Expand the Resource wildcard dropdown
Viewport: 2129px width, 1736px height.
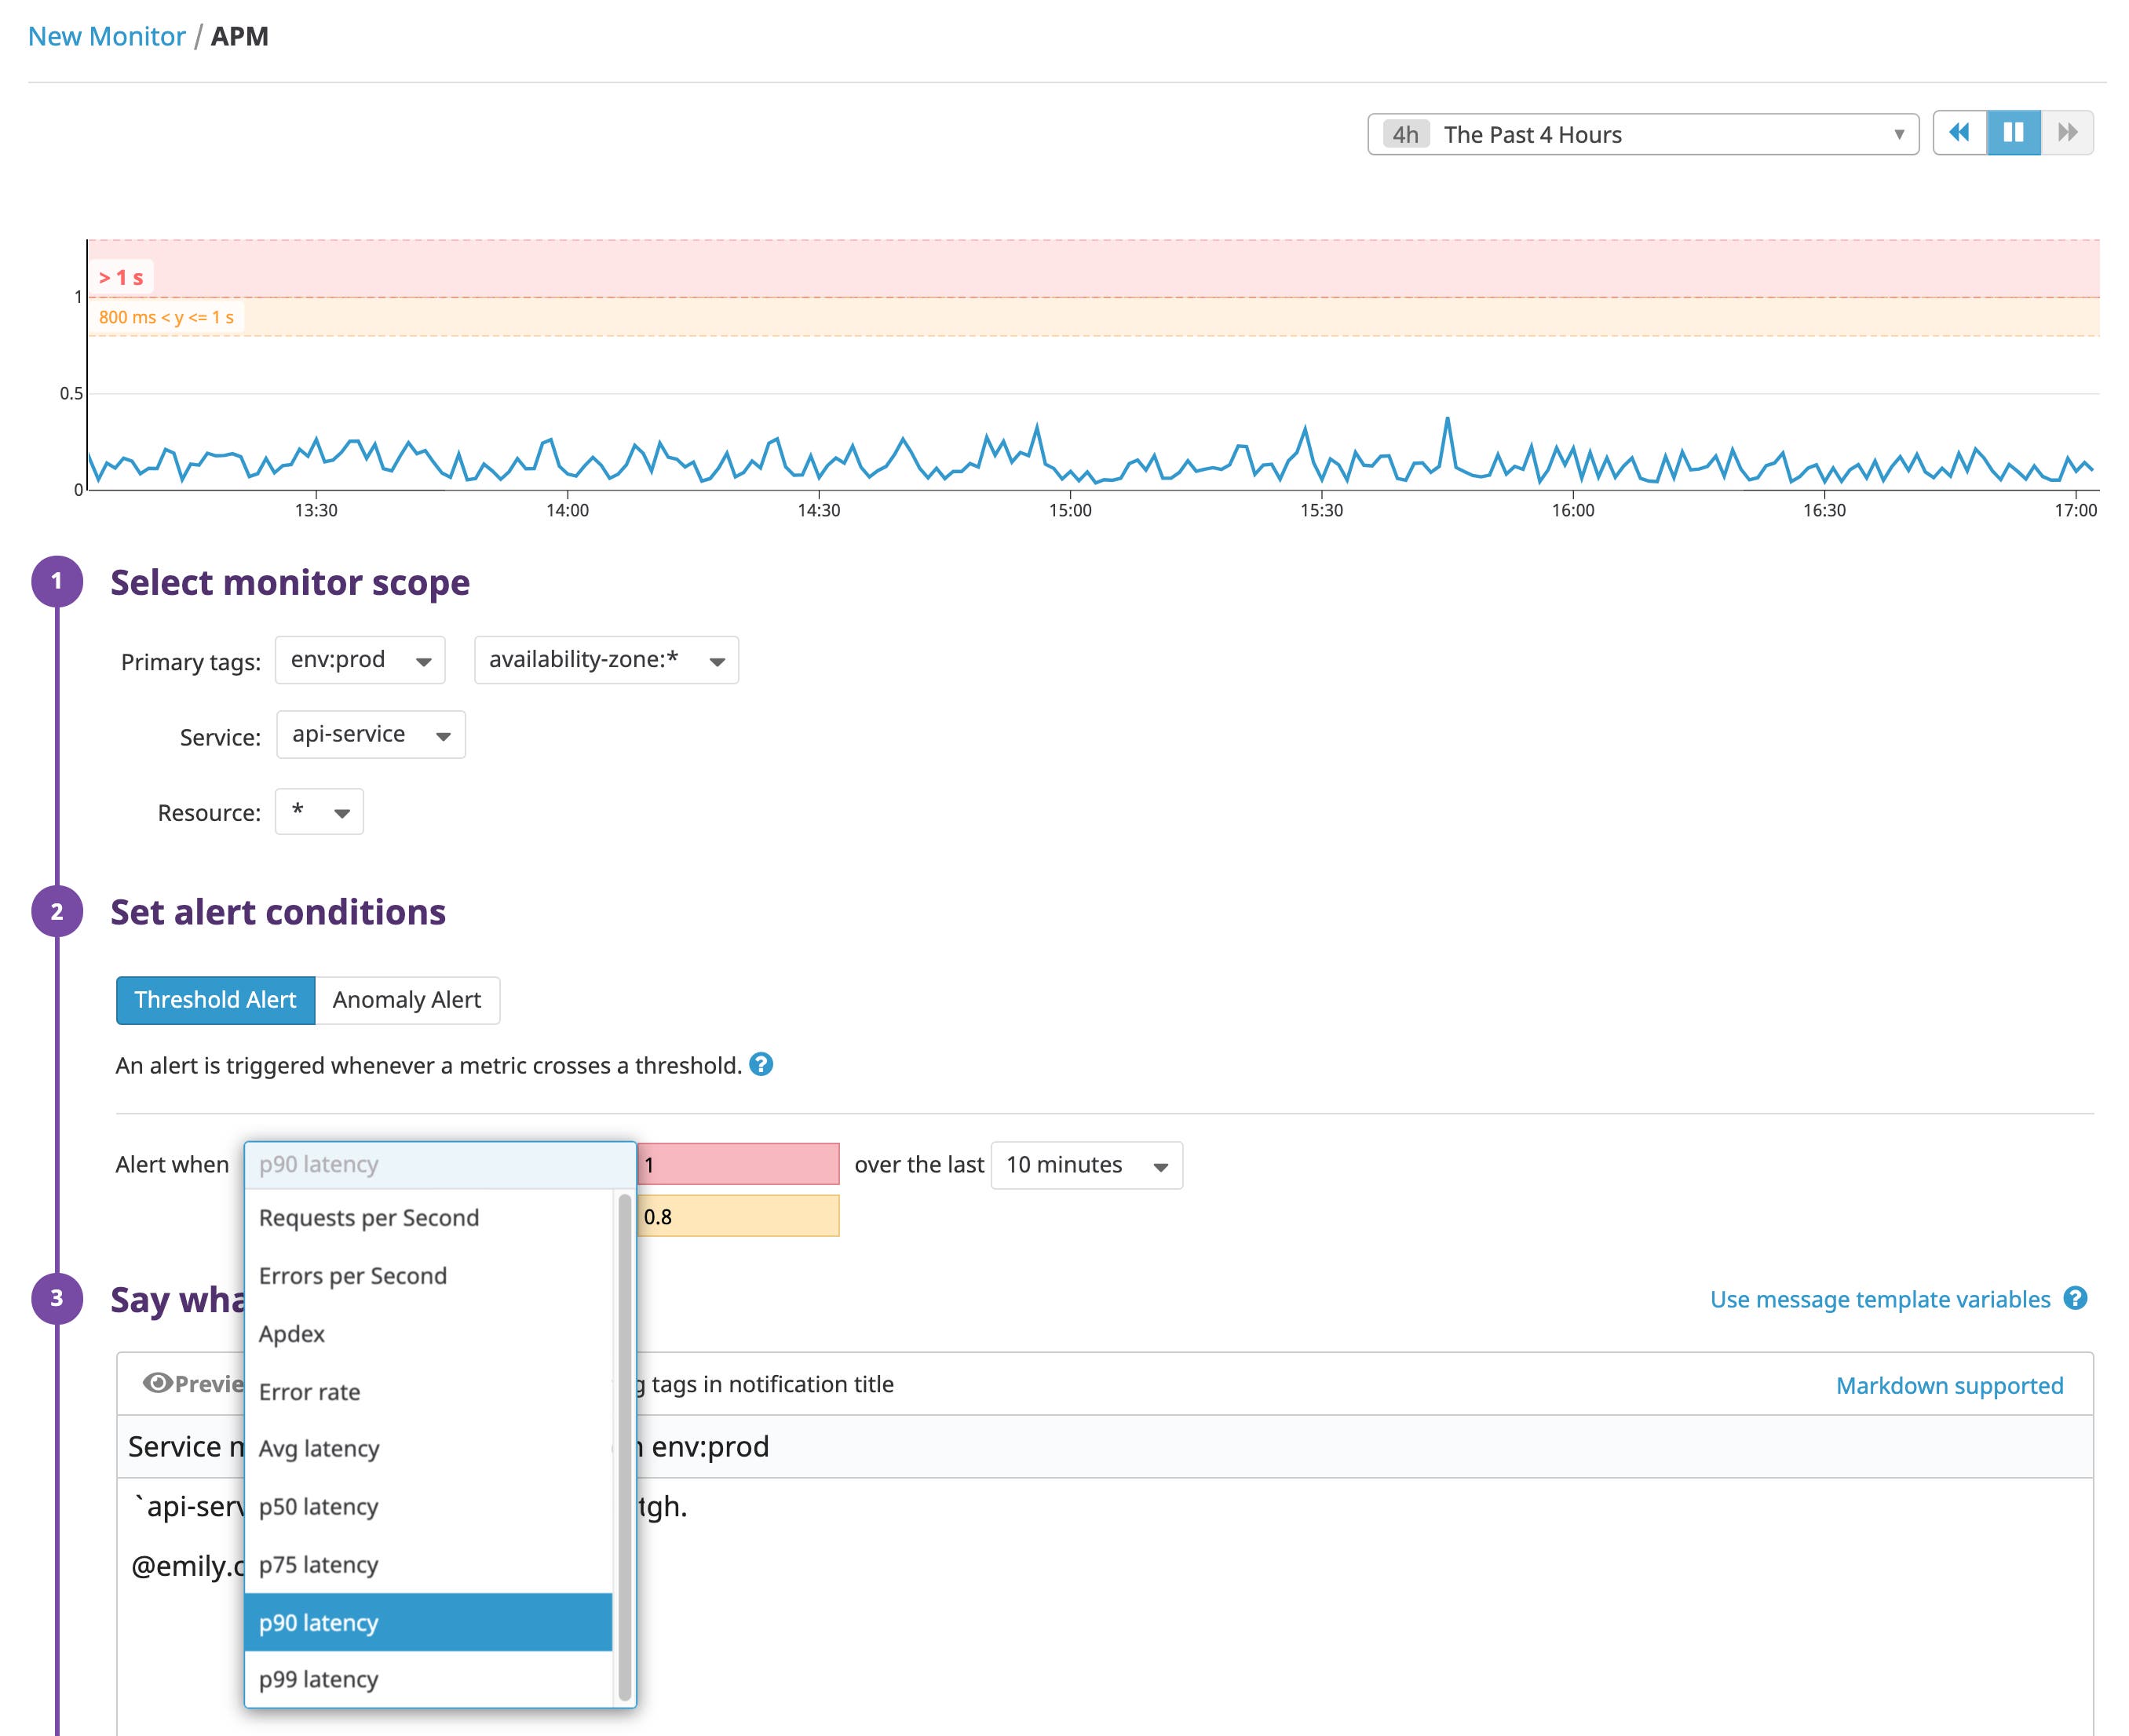(x=318, y=812)
